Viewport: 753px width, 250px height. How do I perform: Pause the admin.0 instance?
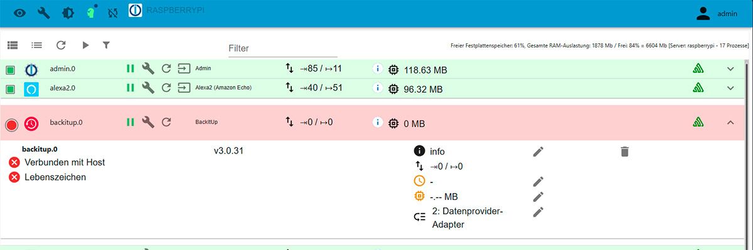131,68
